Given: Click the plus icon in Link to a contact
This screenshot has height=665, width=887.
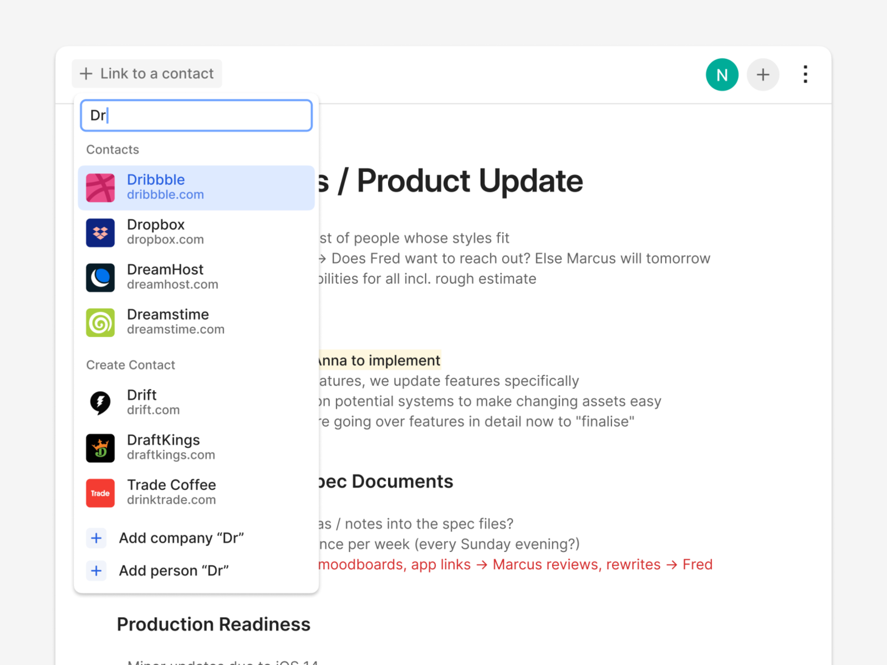Looking at the screenshot, I should [86, 74].
